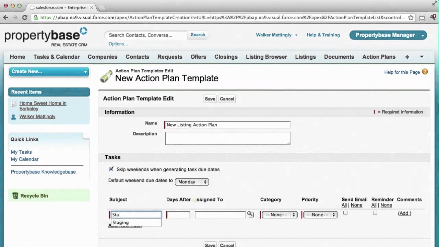Open the search Options... link
Viewport: 439px width, 247px height.
coord(118,44)
